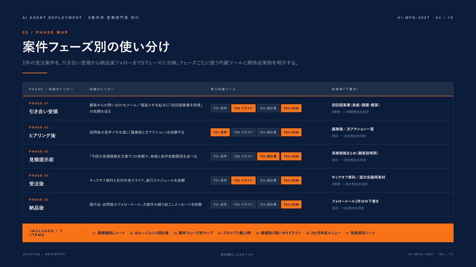Select T04 CRM chip in PHASE 02 row
The image size is (476, 267).
pos(291,132)
